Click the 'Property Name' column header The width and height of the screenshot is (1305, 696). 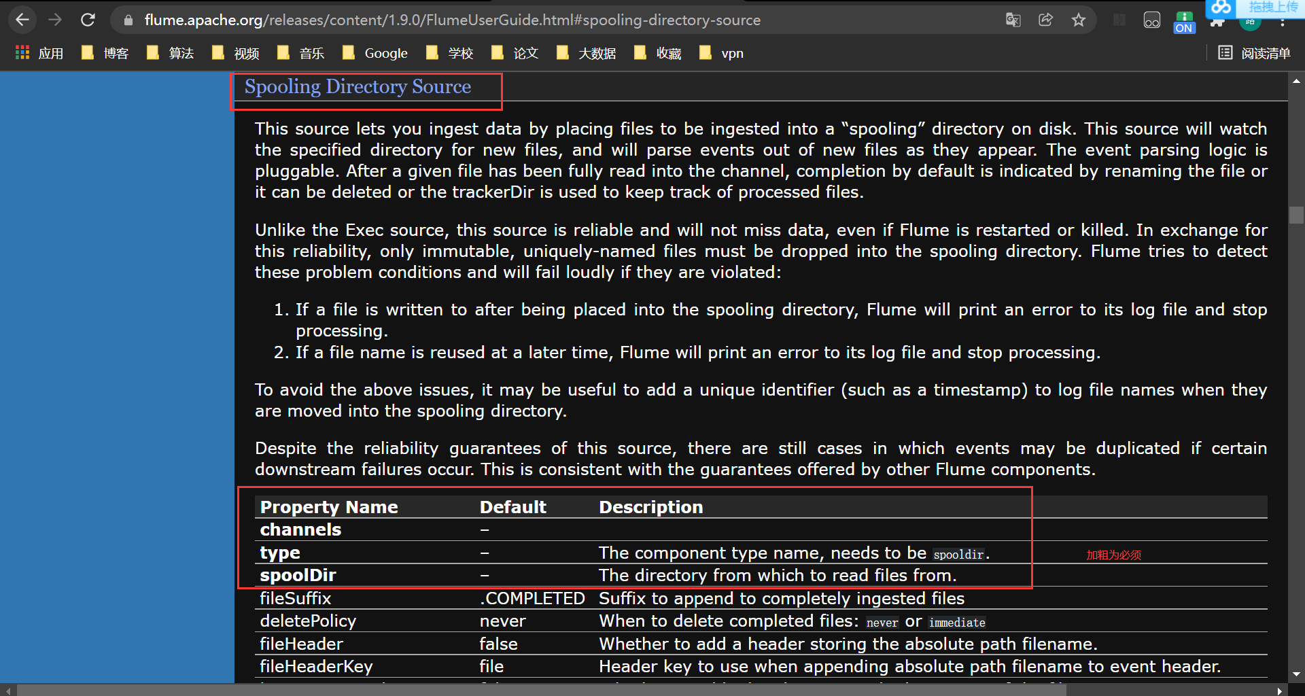point(329,507)
